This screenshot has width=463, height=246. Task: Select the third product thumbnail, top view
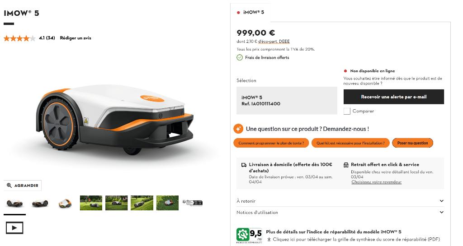tap(65, 203)
